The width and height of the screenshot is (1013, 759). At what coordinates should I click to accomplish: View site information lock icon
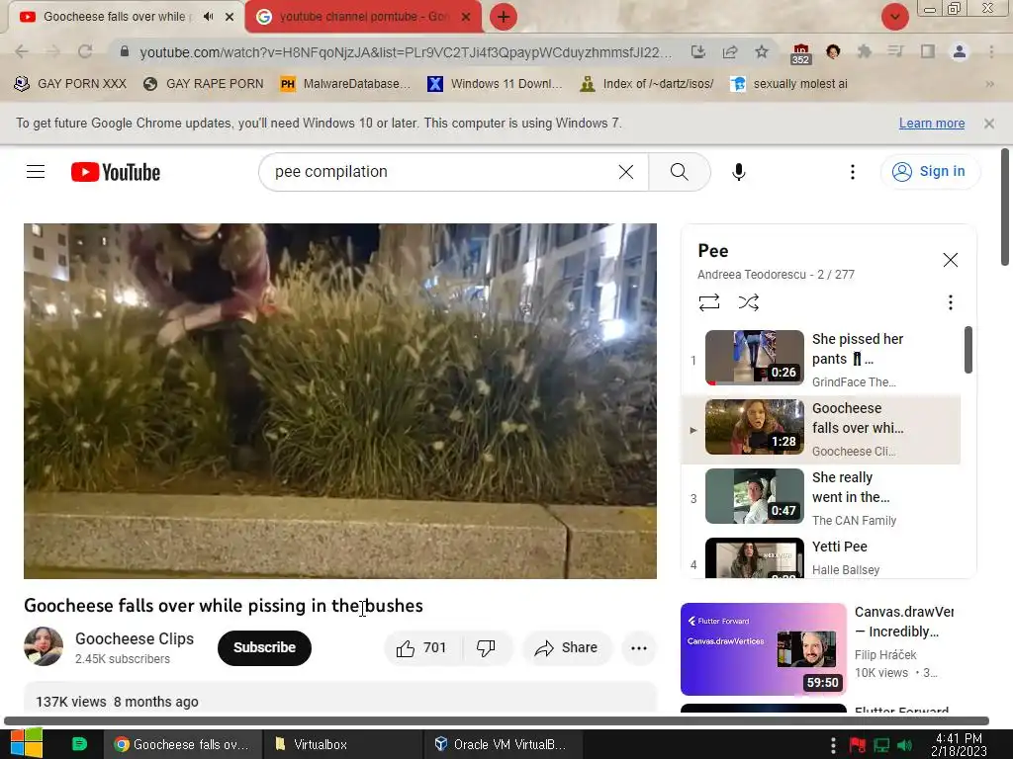125,51
